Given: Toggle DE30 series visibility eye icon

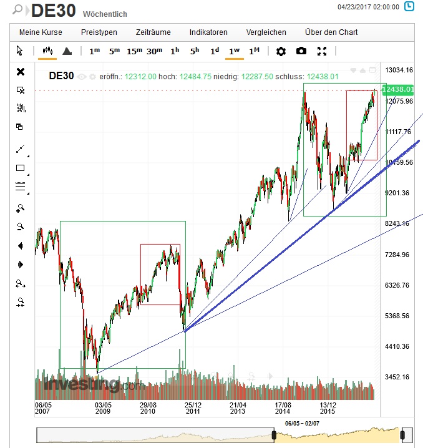Looking at the screenshot, I should click(82, 76).
